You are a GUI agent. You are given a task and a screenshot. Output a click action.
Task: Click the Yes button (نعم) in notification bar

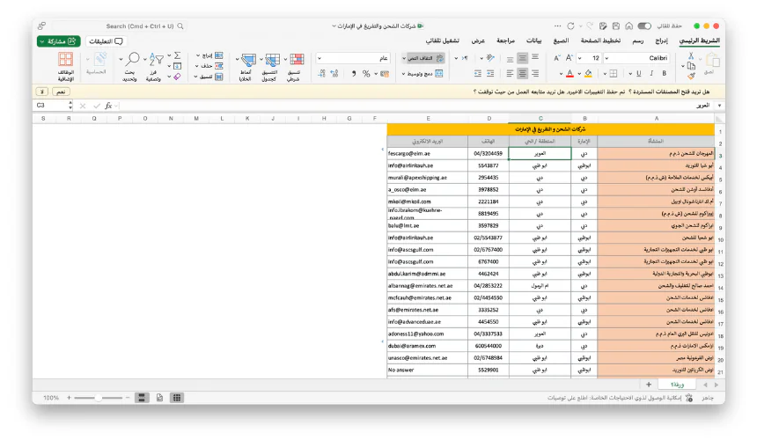pyautogui.click(x=61, y=91)
